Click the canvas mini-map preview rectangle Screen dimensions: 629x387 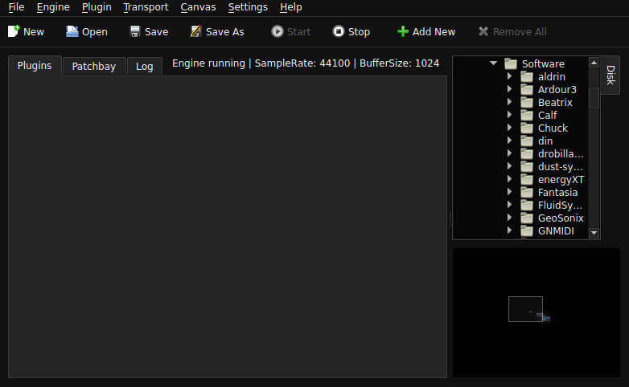coord(525,308)
